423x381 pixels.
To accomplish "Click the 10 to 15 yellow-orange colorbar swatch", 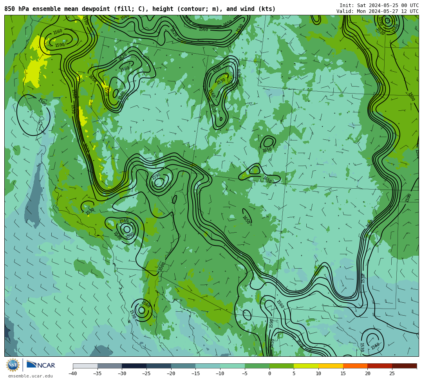I will pos(331,366).
